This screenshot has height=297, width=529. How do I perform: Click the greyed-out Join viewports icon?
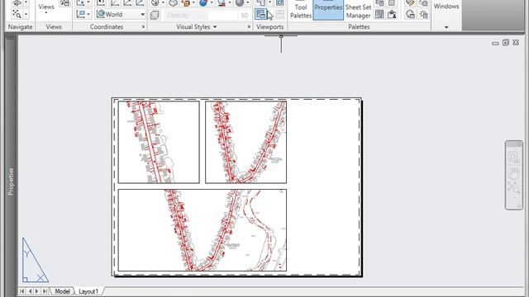click(x=279, y=14)
